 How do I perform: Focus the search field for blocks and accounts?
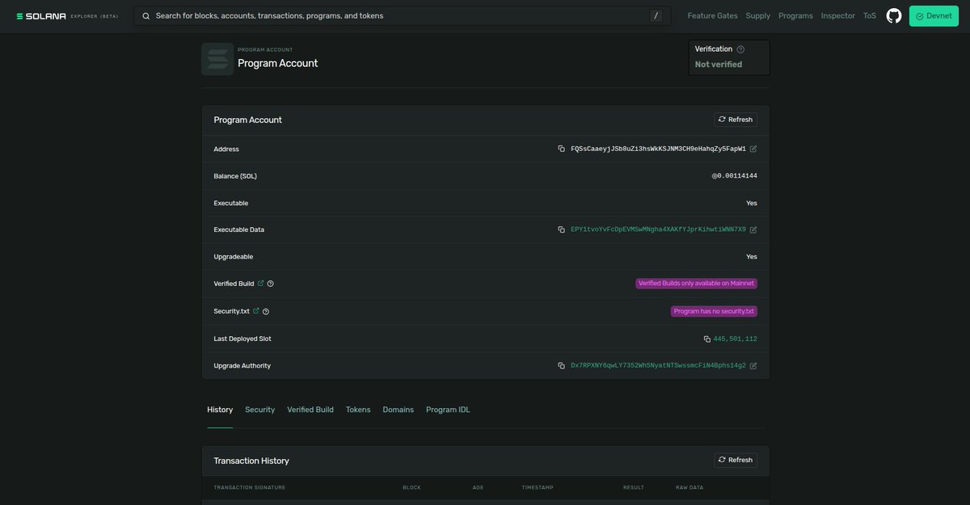coord(400,16)
